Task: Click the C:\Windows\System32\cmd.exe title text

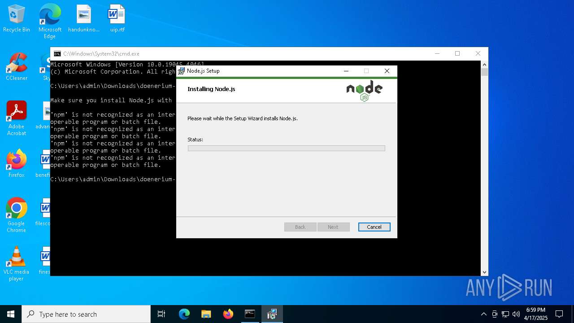Action: coord(101,54)
